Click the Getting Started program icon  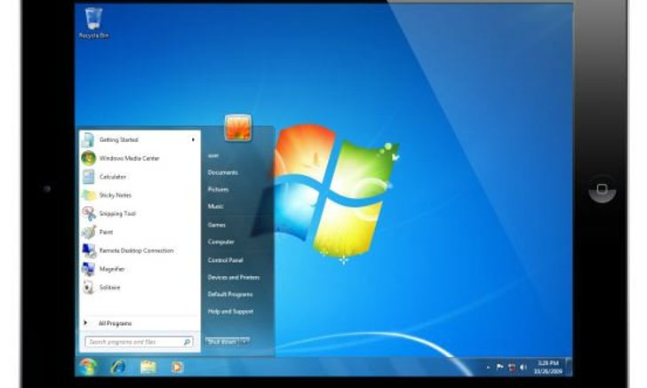coord(88,139)
